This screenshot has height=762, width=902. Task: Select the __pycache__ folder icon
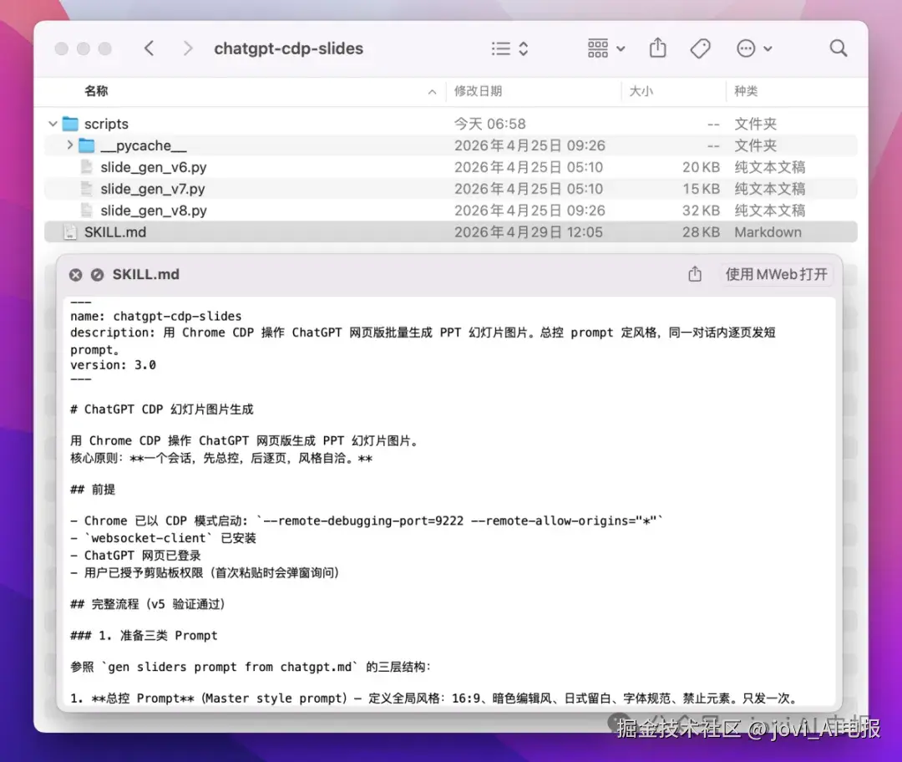(86, 145)
